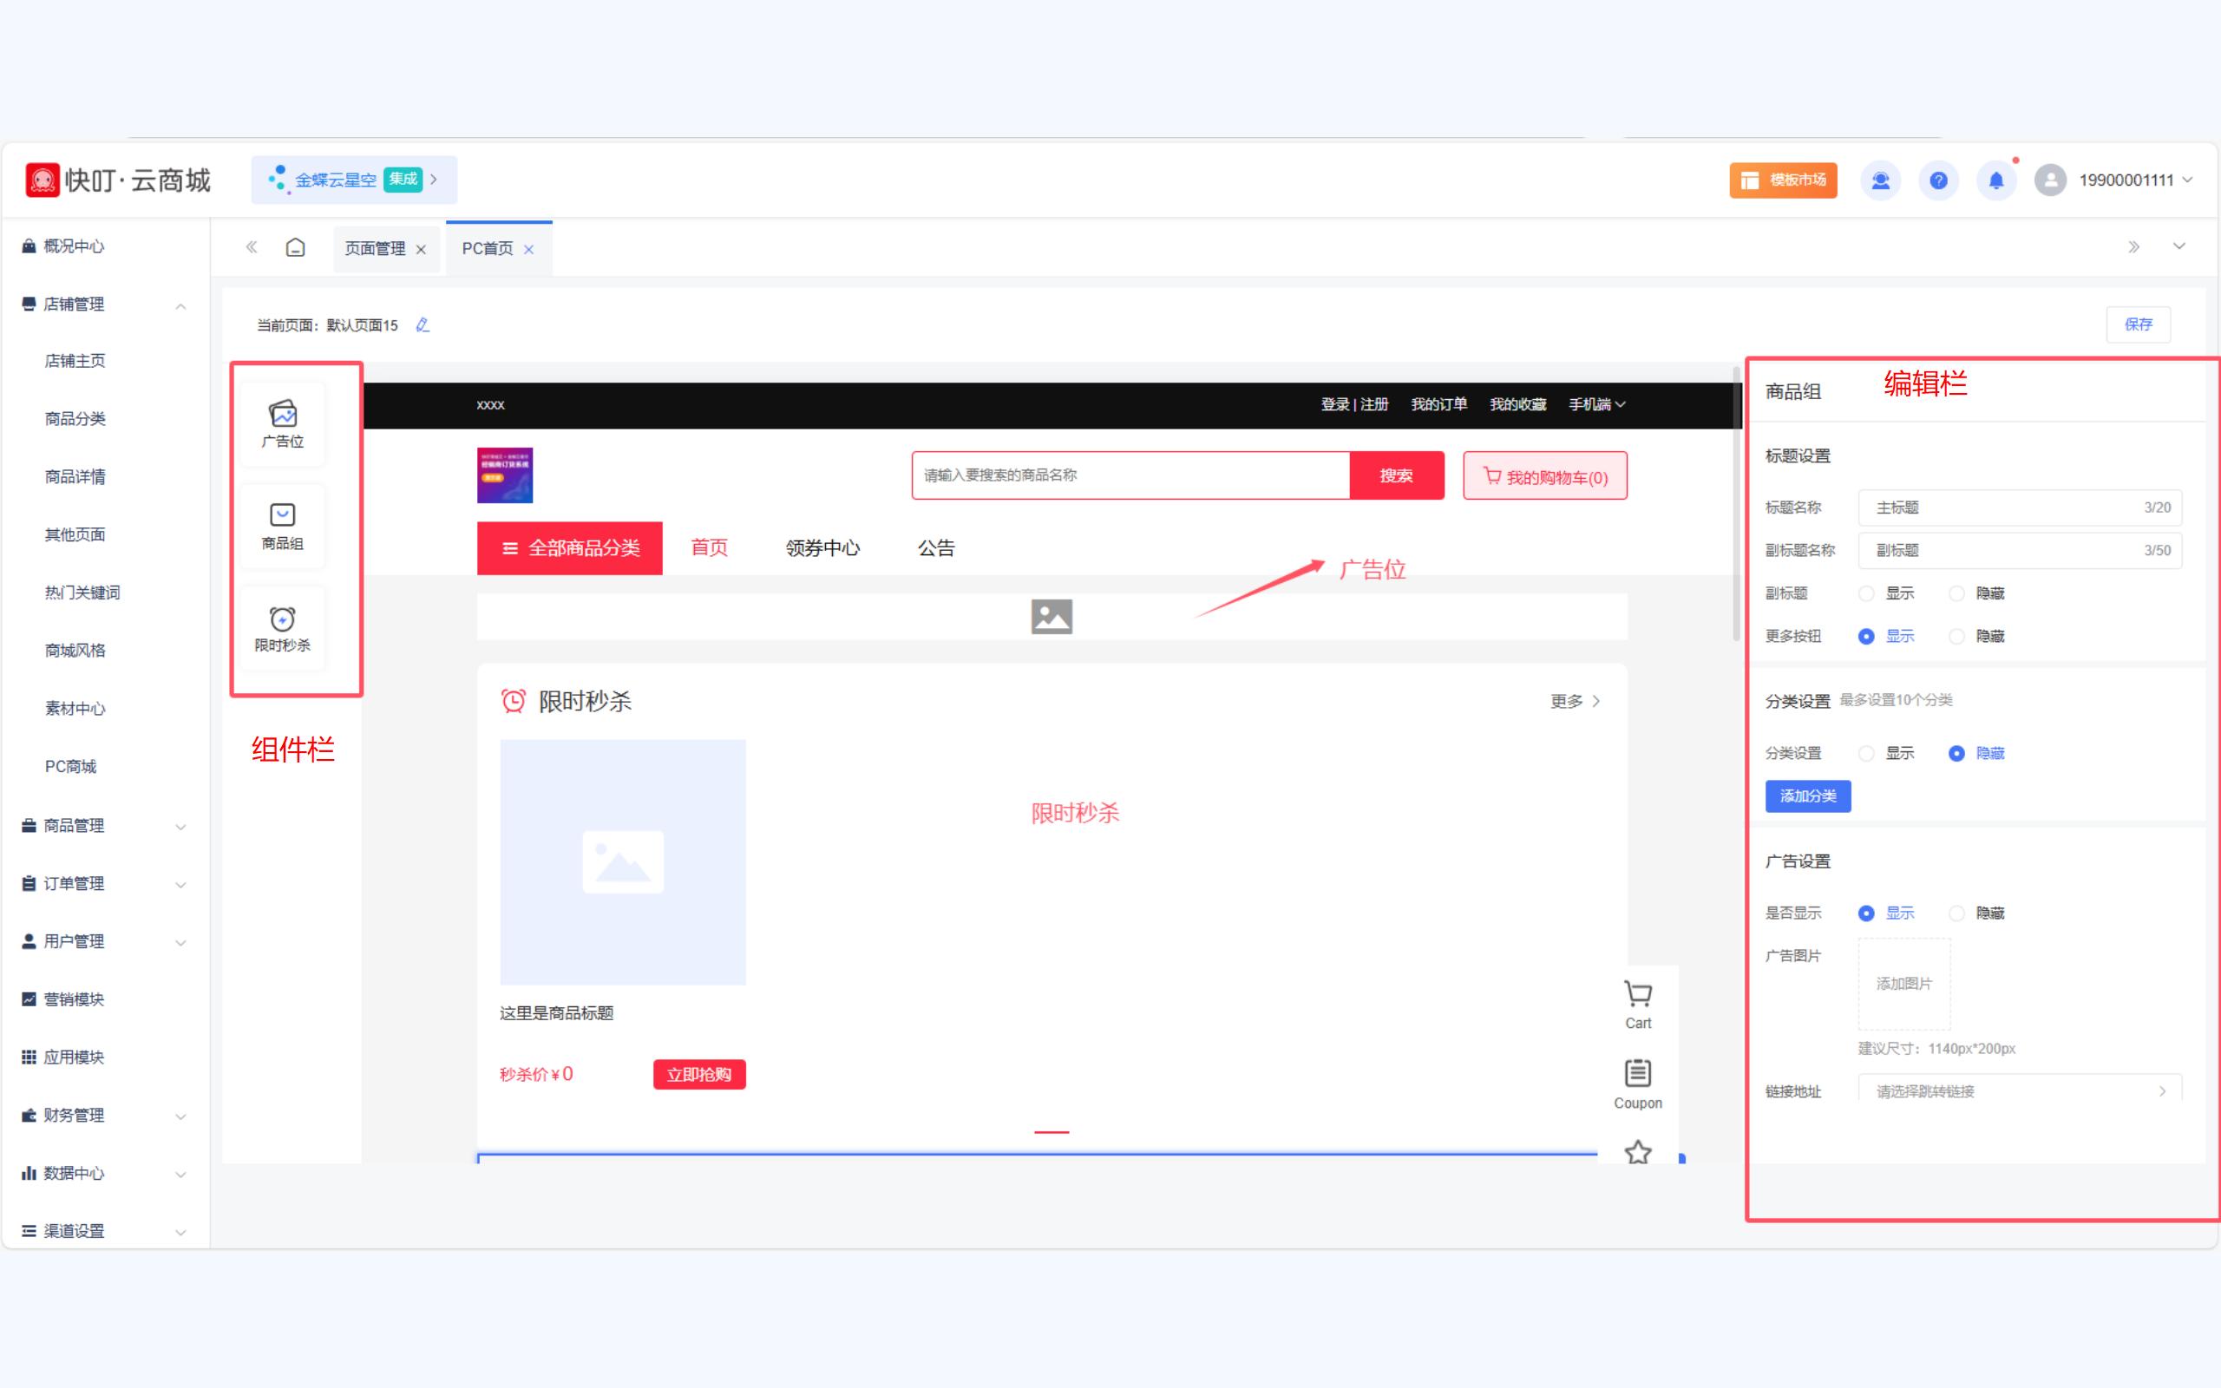Click the 标题名称 input field
This screenshot has height=1388, width=2221.
2020,507
